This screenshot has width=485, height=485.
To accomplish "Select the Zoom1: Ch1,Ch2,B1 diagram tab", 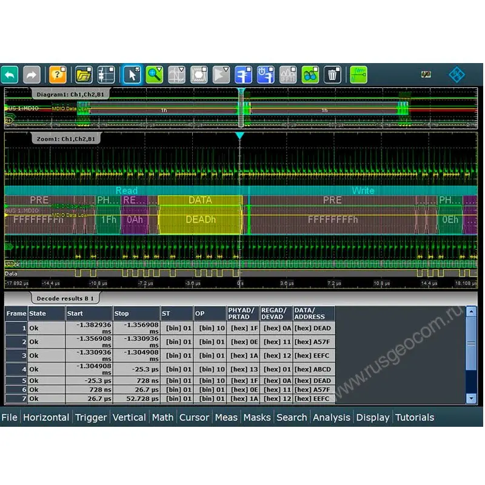I will (66, 139).
